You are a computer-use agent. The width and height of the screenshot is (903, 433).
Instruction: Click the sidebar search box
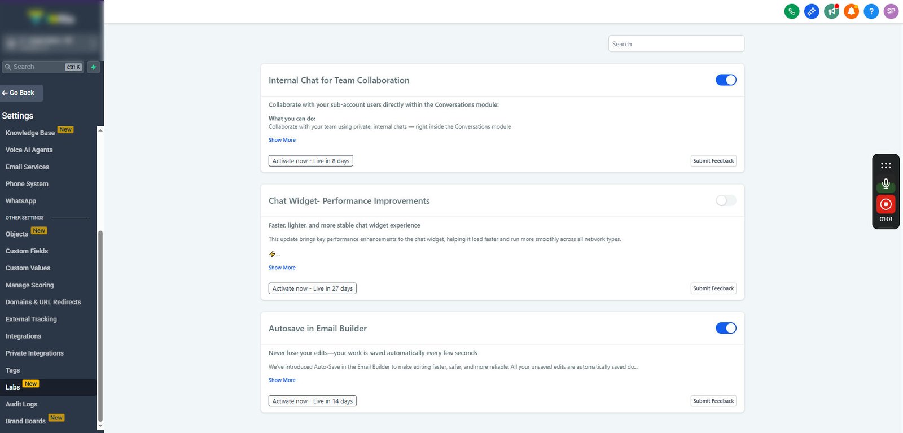point(43,67)
